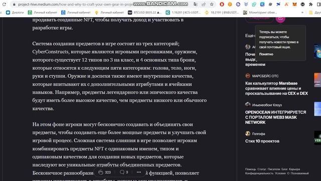Viewport: 321px width, 181px height.
Task: Dismiss the tooltip by clicking Понятно
Action: pos(266,54)
